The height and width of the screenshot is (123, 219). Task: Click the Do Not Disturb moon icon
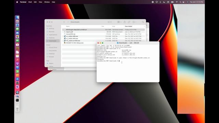(164, 2)
